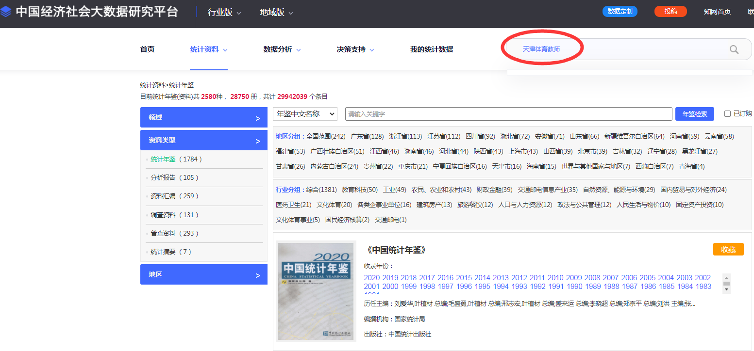Filter by 广东省(128)

pos(367,136)
